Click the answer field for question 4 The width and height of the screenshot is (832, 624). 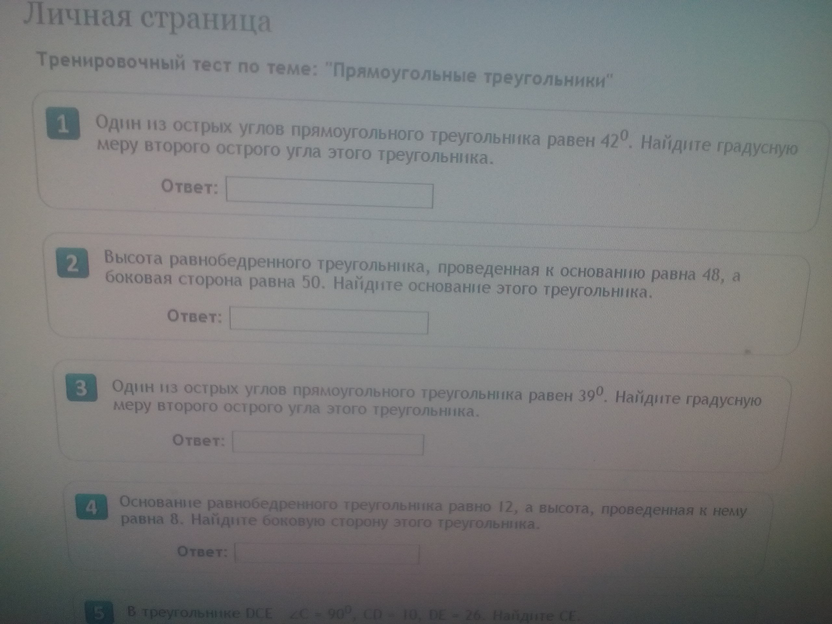tap(327, 553)
